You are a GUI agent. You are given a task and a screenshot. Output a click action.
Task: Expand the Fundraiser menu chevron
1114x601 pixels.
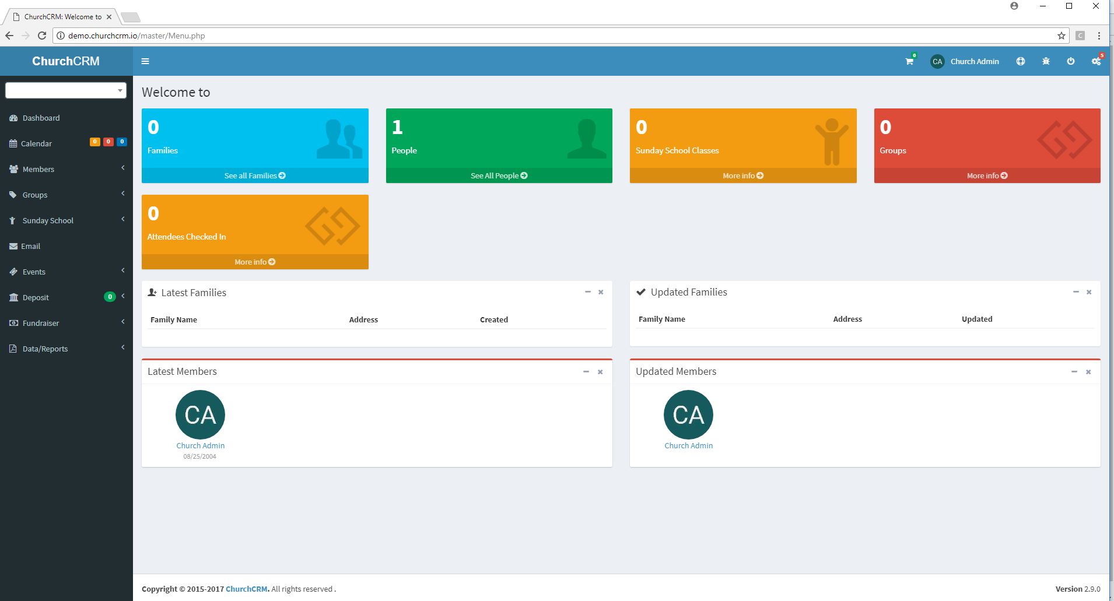(123, 322)
